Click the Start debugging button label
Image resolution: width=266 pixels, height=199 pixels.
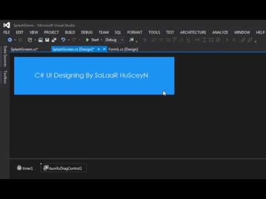click(x=95, y=40)
